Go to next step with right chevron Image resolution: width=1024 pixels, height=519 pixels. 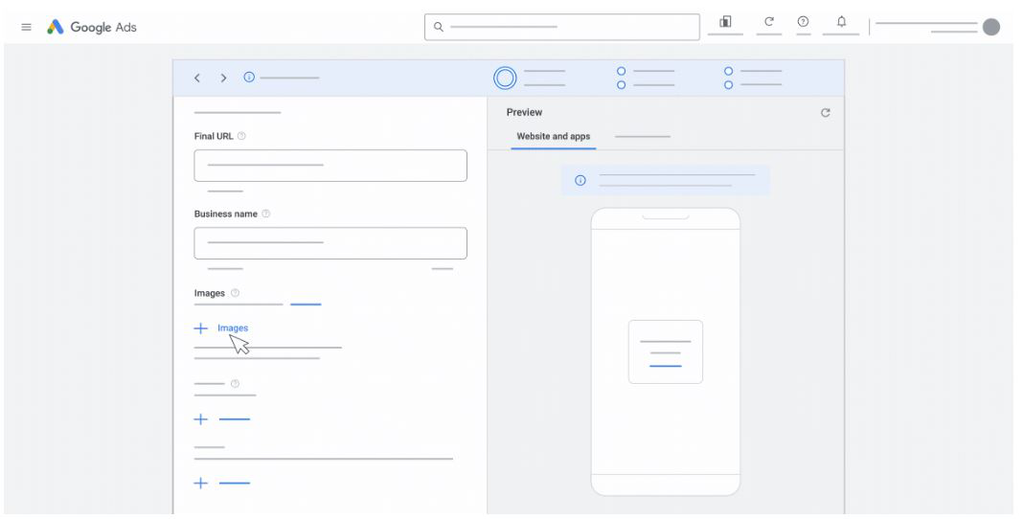(224, 78)
